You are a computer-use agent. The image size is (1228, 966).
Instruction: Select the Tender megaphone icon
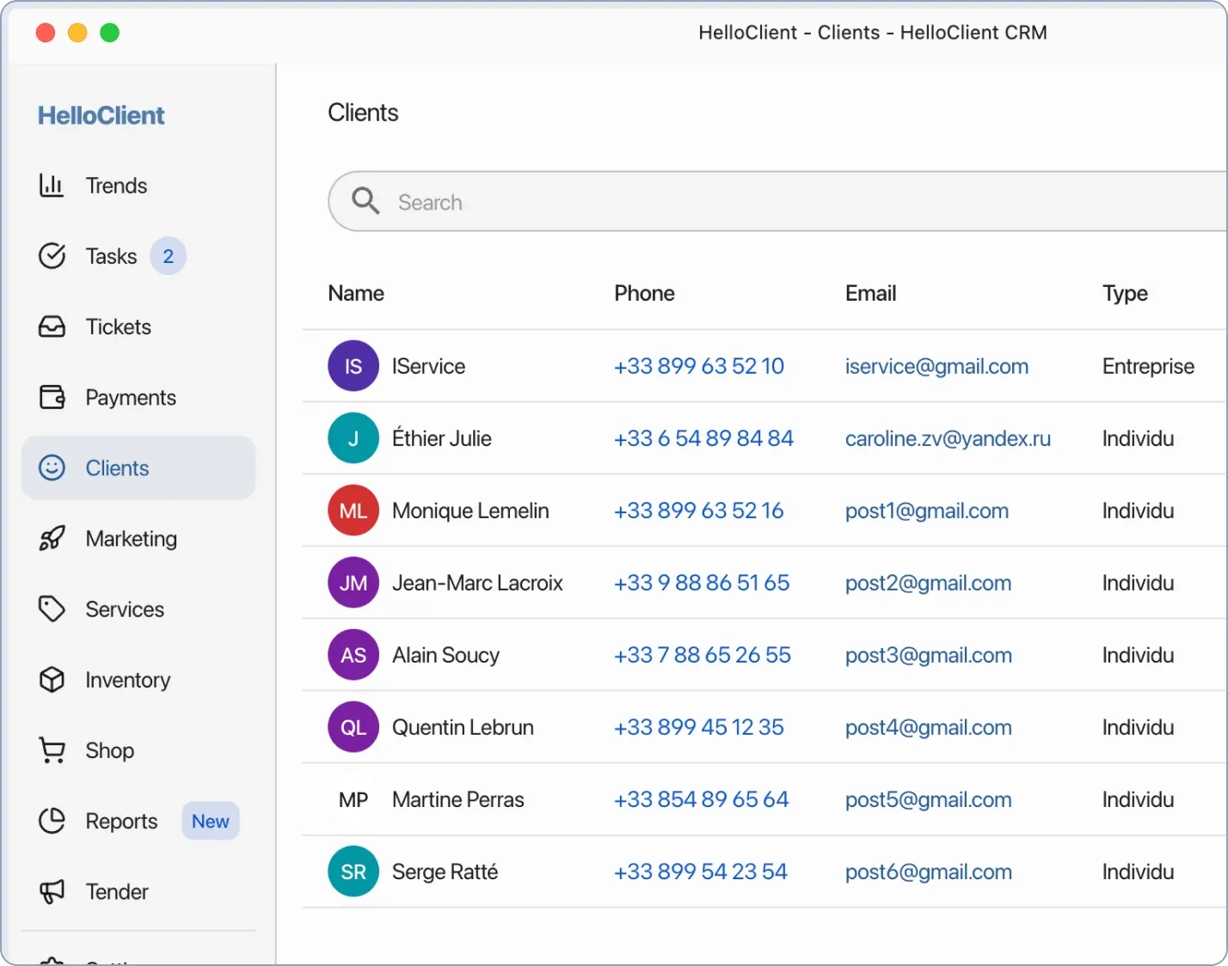tap(52, 891)
